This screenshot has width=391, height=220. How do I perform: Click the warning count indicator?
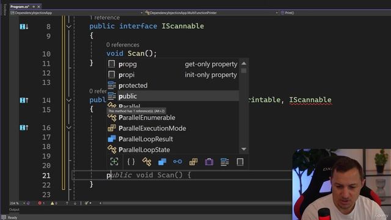pos(54,204)
